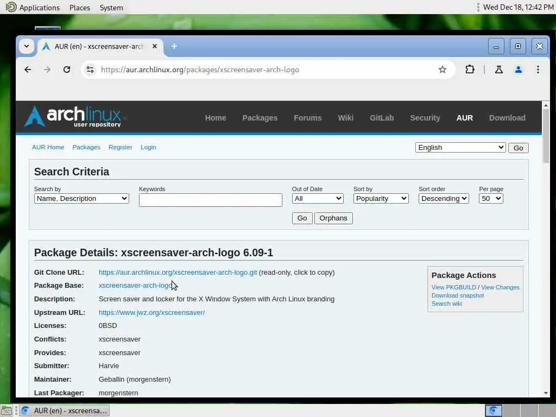Click Go next to language selector
Viewport: 556px width, 417px height.
click(518, 148)
